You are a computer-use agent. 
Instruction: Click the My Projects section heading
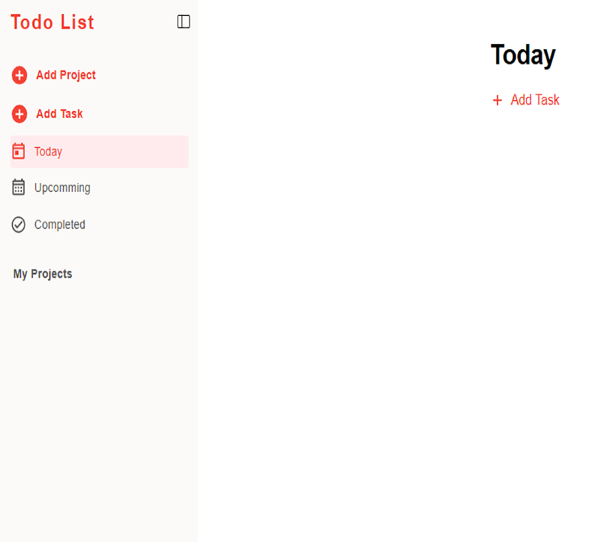pyautogui.click(x=42, y=274)
